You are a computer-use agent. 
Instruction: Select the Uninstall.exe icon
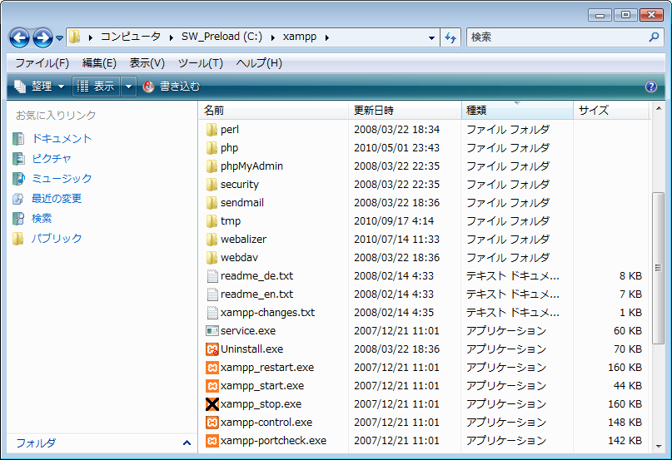(x=212, y=349)
